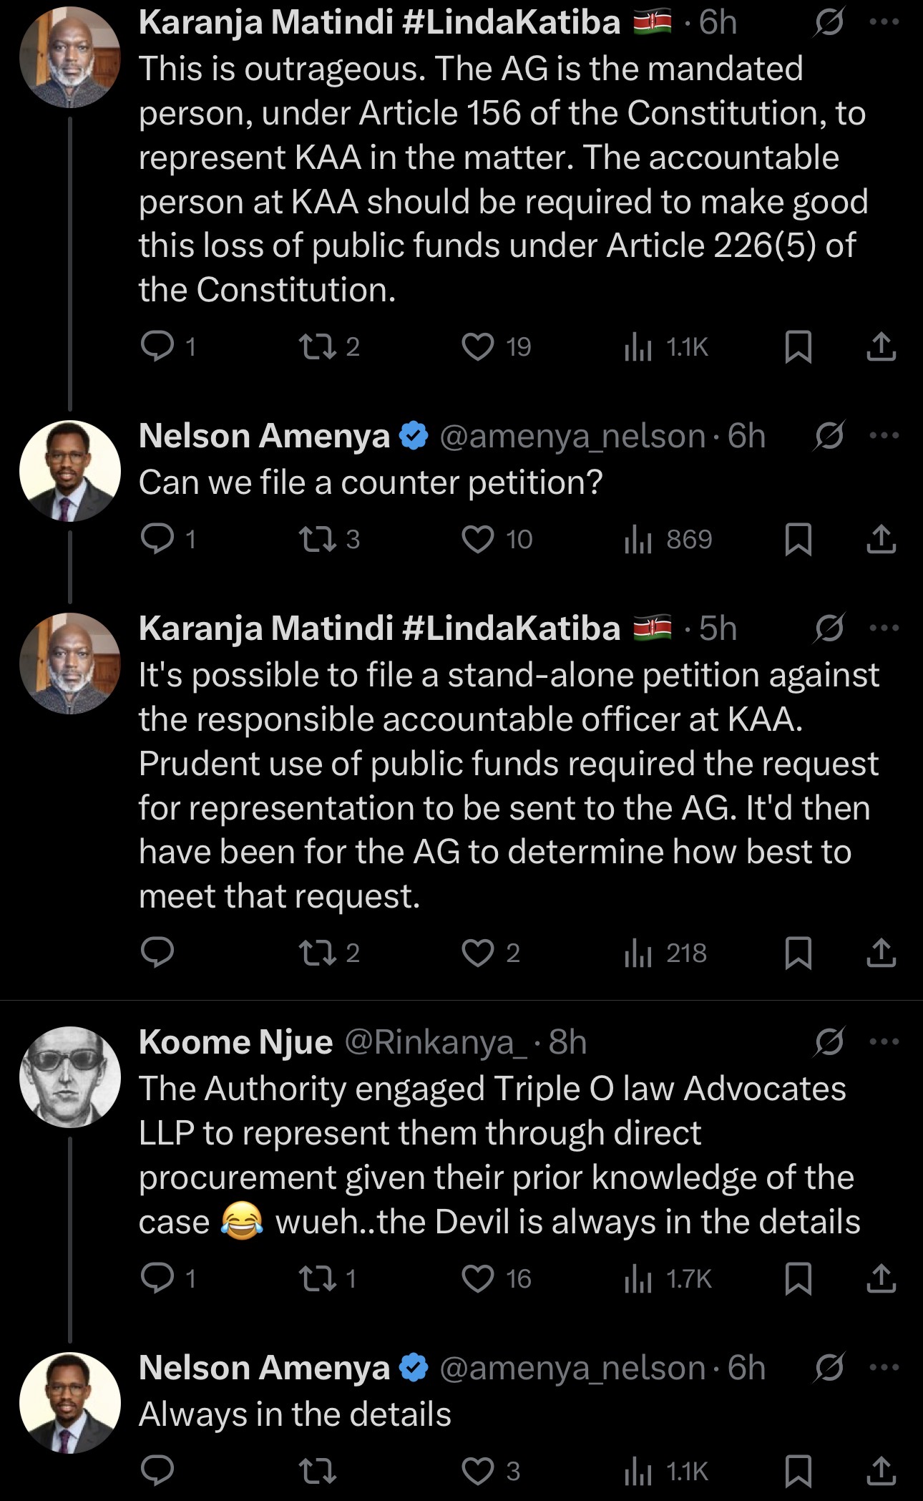The width and height of the screenshot is (923, 1501).
Task: Like Koome Njue's Triple O law tweet
Action: coord(478,1279)
